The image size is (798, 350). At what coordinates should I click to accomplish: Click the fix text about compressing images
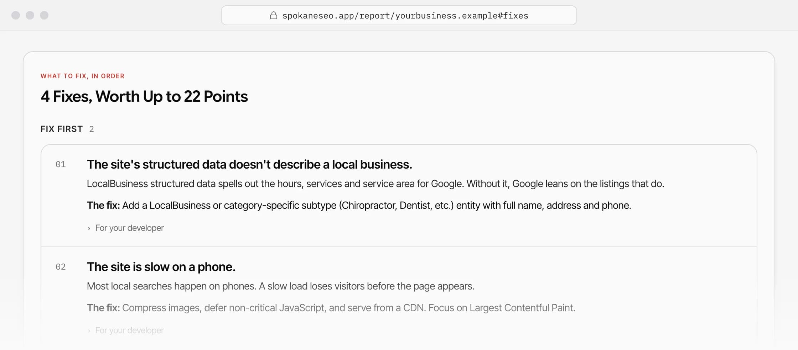click(331, 308)
